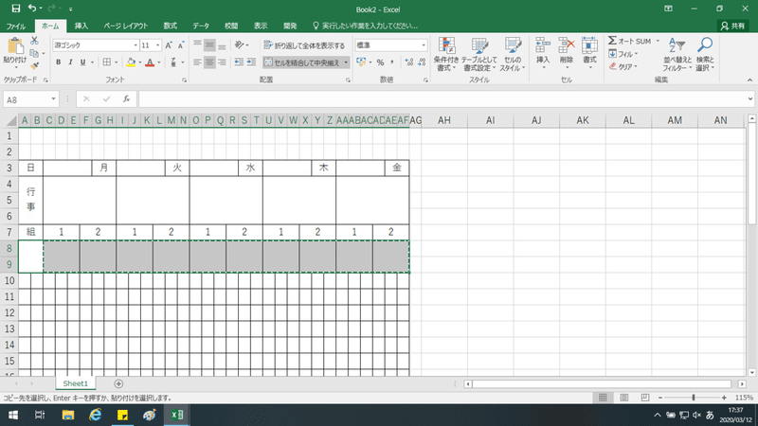The image size is (758, 426).
Task: Click the insert function fx icon
Action: [126, 99]
